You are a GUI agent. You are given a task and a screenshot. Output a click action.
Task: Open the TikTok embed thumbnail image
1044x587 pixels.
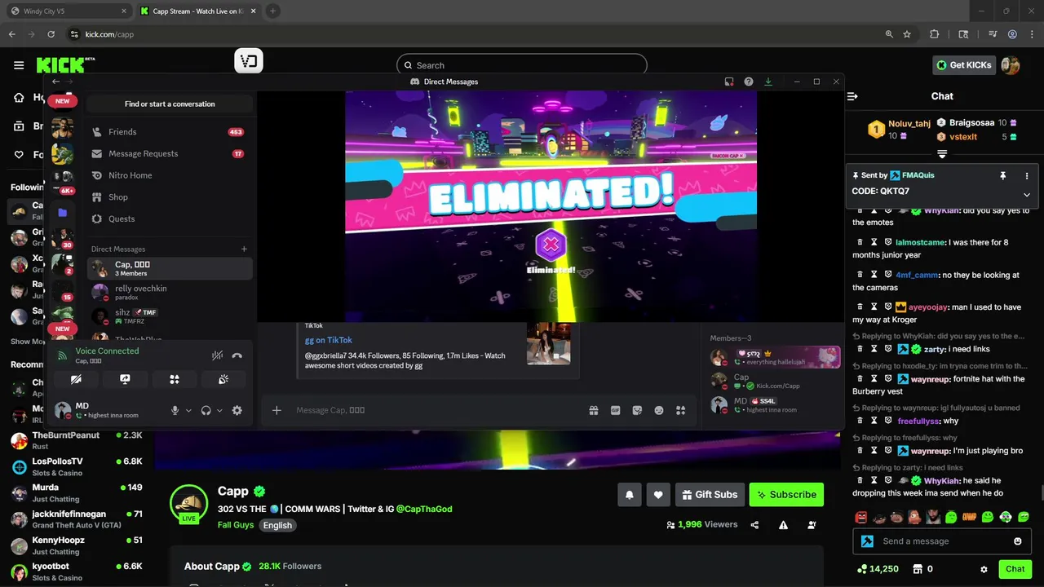coord(548,343)
